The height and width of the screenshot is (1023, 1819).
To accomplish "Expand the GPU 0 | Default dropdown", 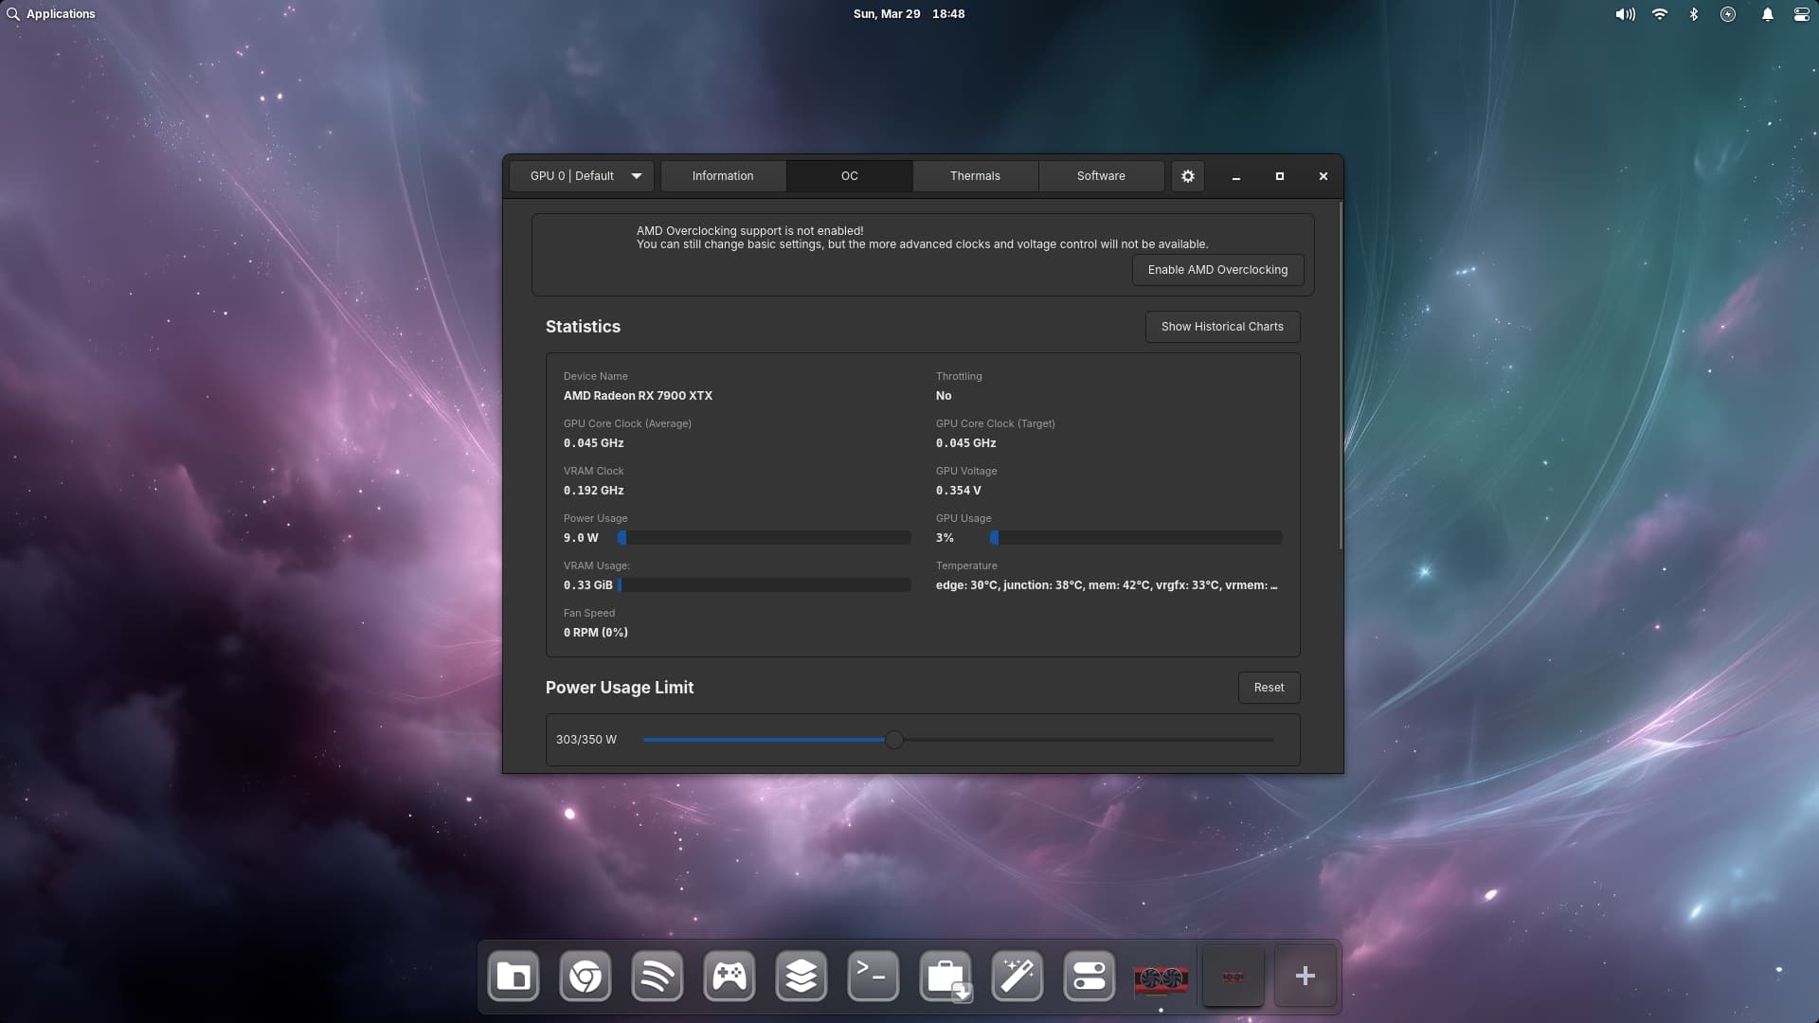I will click(582, 176).
